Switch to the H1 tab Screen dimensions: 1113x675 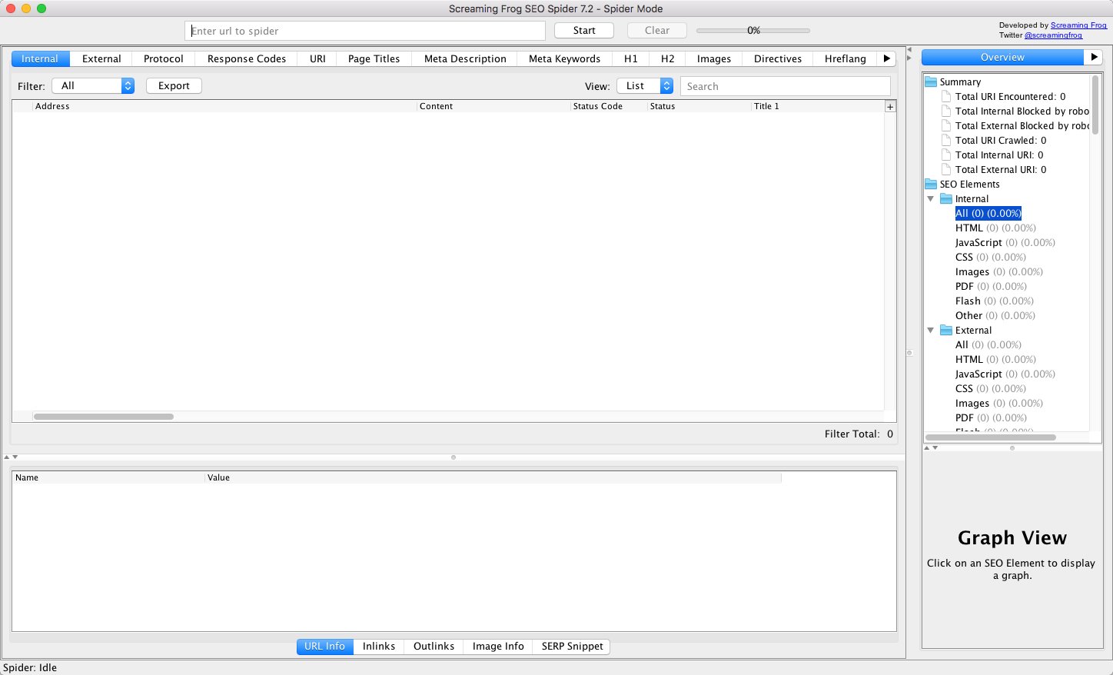click(x=631, y=58)
